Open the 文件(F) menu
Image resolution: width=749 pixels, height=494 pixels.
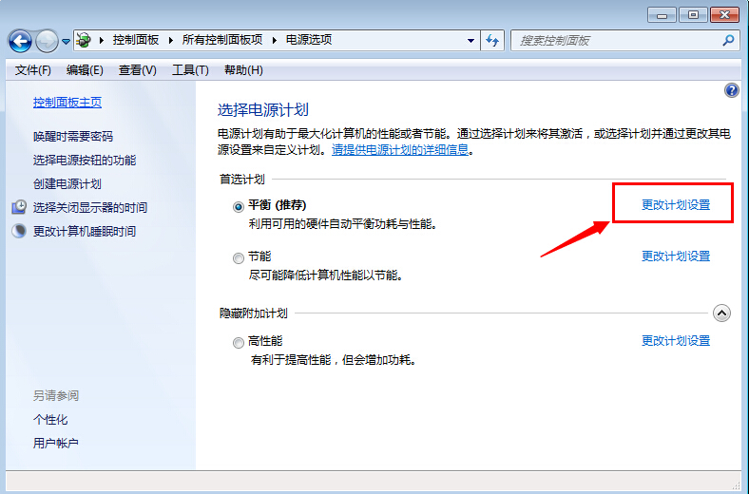tap(33, 70)
